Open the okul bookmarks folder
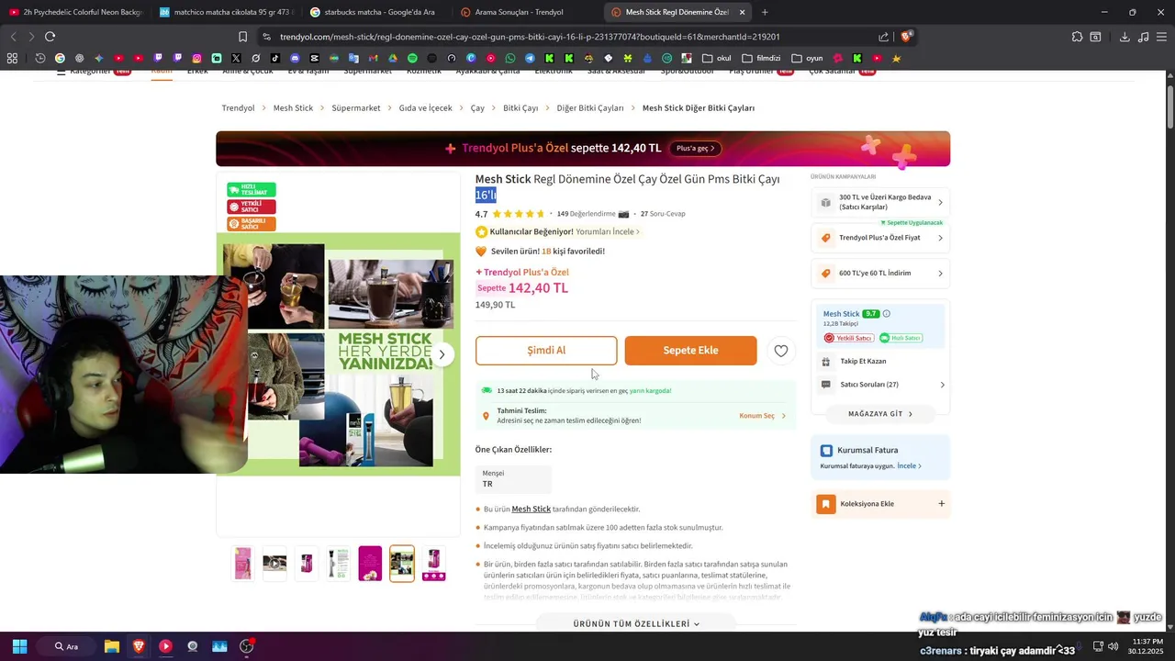1175x661 pixels. tap(717, 58)
